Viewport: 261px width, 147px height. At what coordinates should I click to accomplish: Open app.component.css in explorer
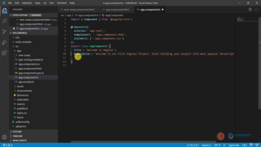point(33,64)
